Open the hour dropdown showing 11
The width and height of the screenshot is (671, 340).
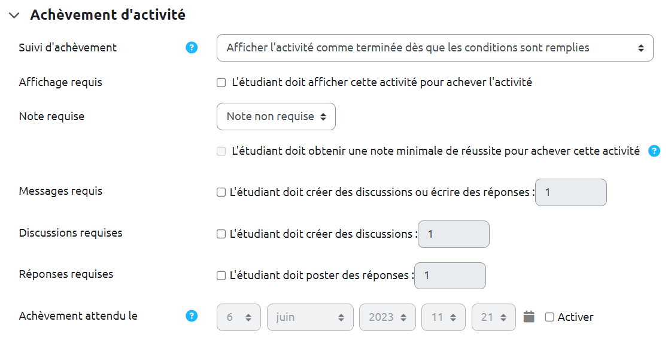(x=444, y=317)
